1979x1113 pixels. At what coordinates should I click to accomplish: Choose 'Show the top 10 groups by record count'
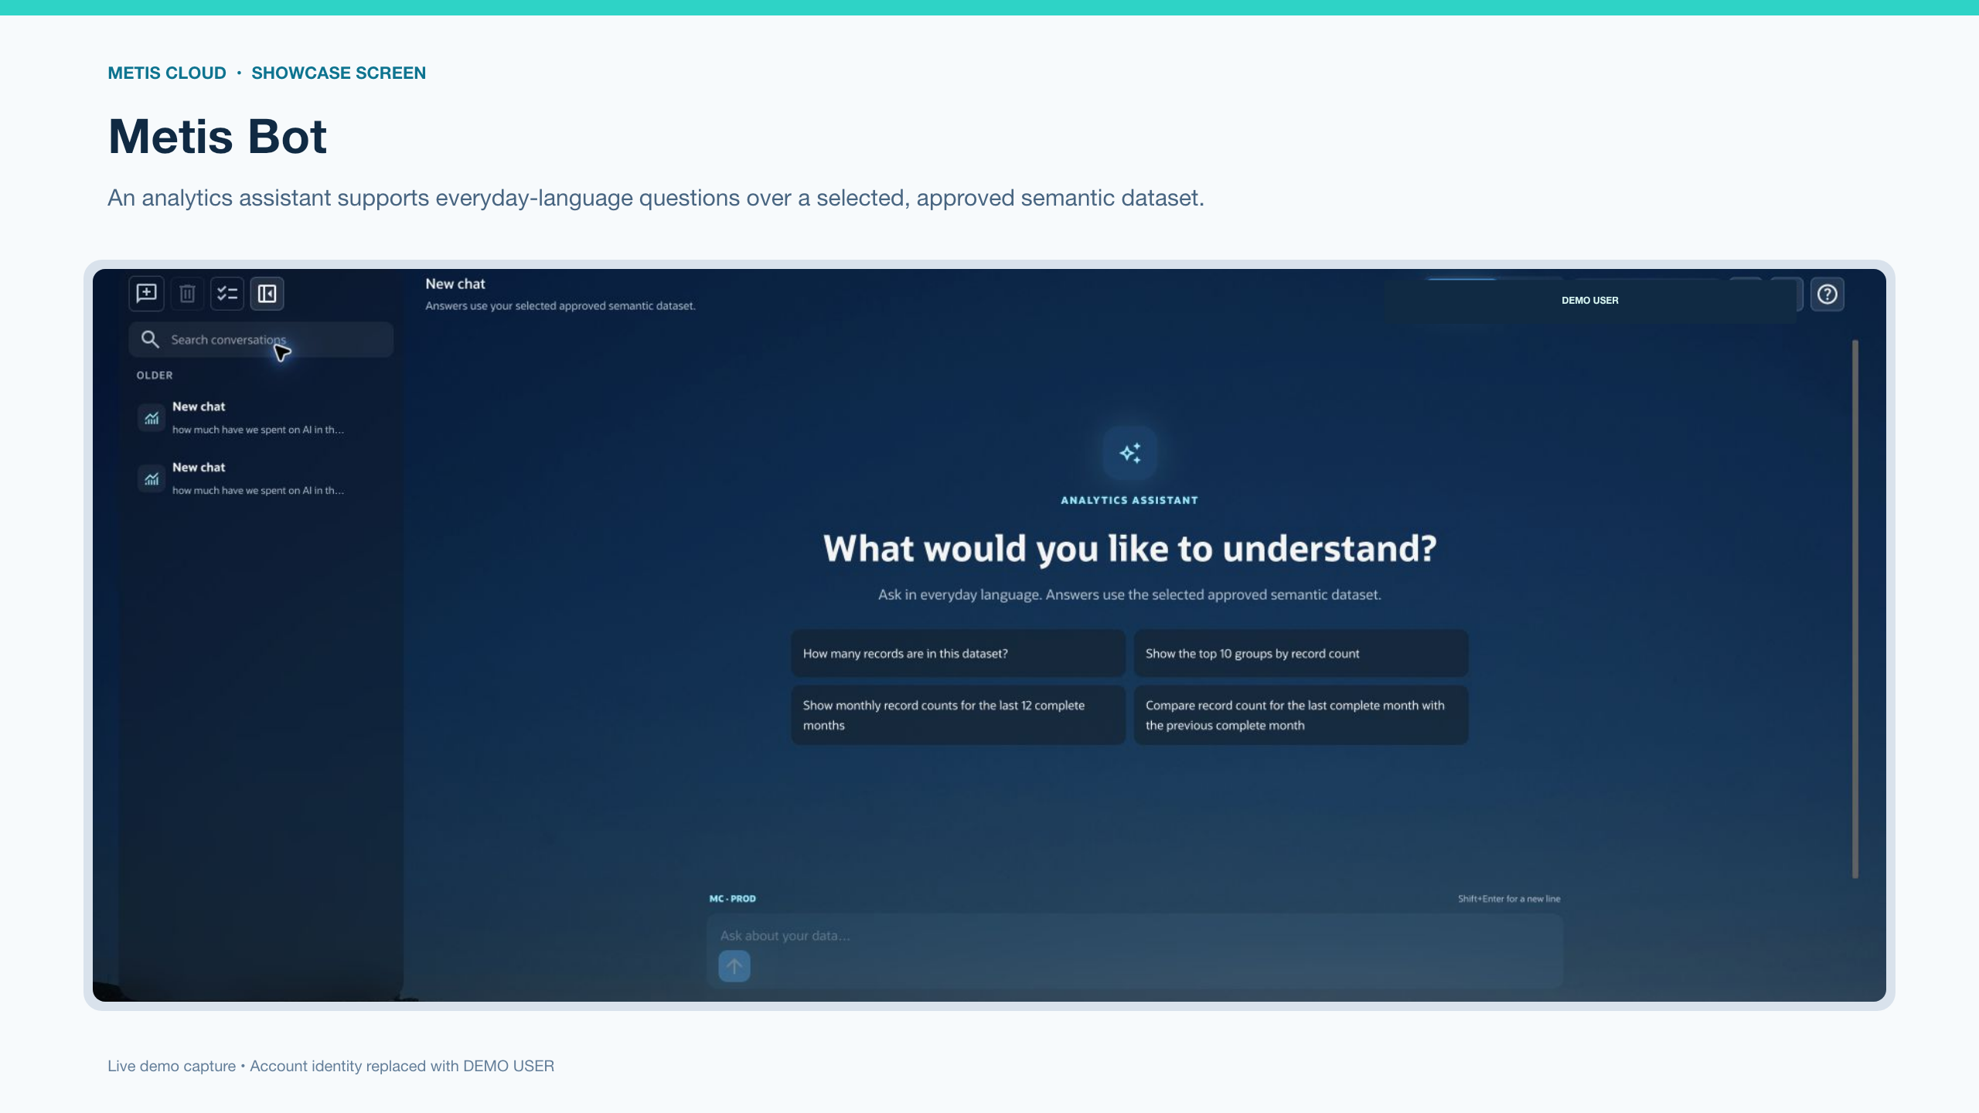pyautogui.click(x=1301, y=654)
